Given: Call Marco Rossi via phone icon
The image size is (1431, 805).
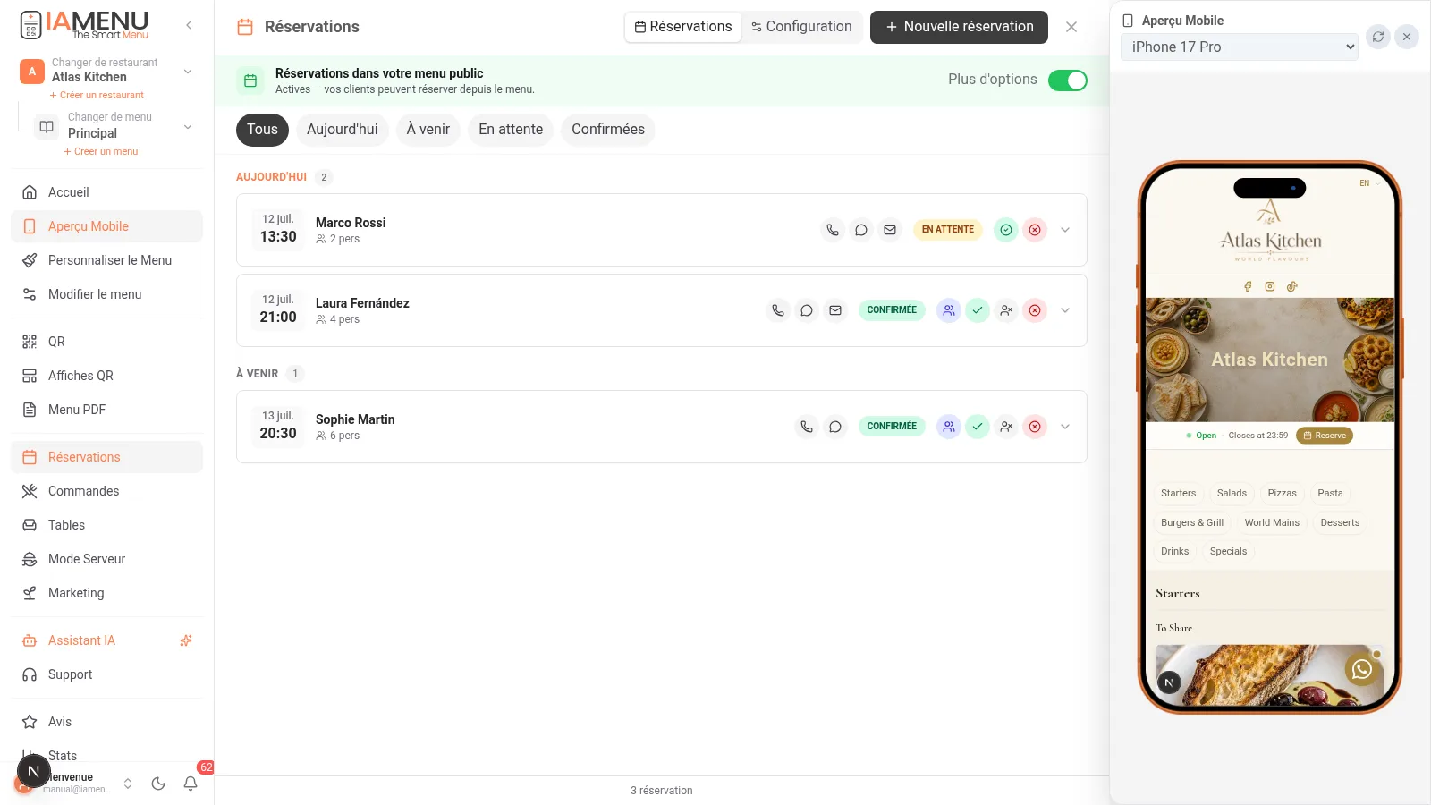Looking at the screenshot, I should pyautogui.click(x=833, y=230).
